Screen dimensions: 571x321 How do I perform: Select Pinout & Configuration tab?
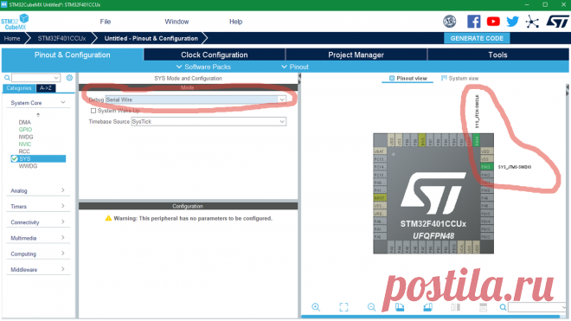coord(72,55)
